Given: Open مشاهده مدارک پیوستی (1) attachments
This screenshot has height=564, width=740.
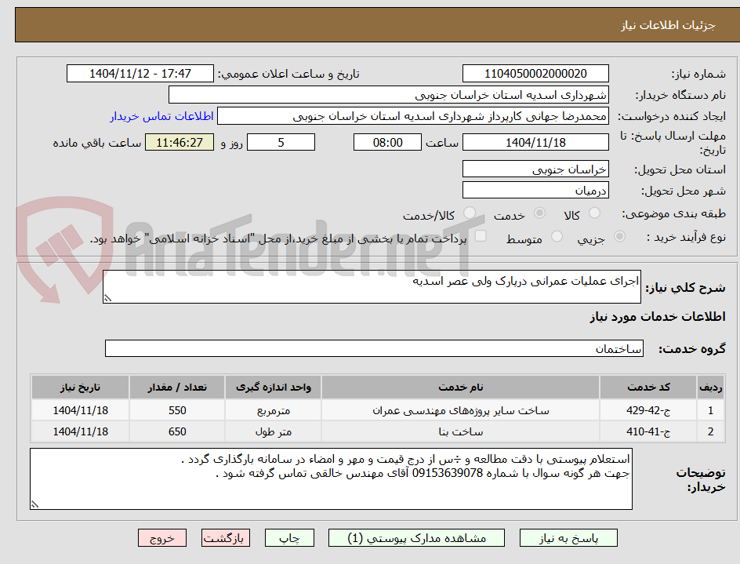Looking at the screenshot, I should pyautogui.click(x=416, y=538).
